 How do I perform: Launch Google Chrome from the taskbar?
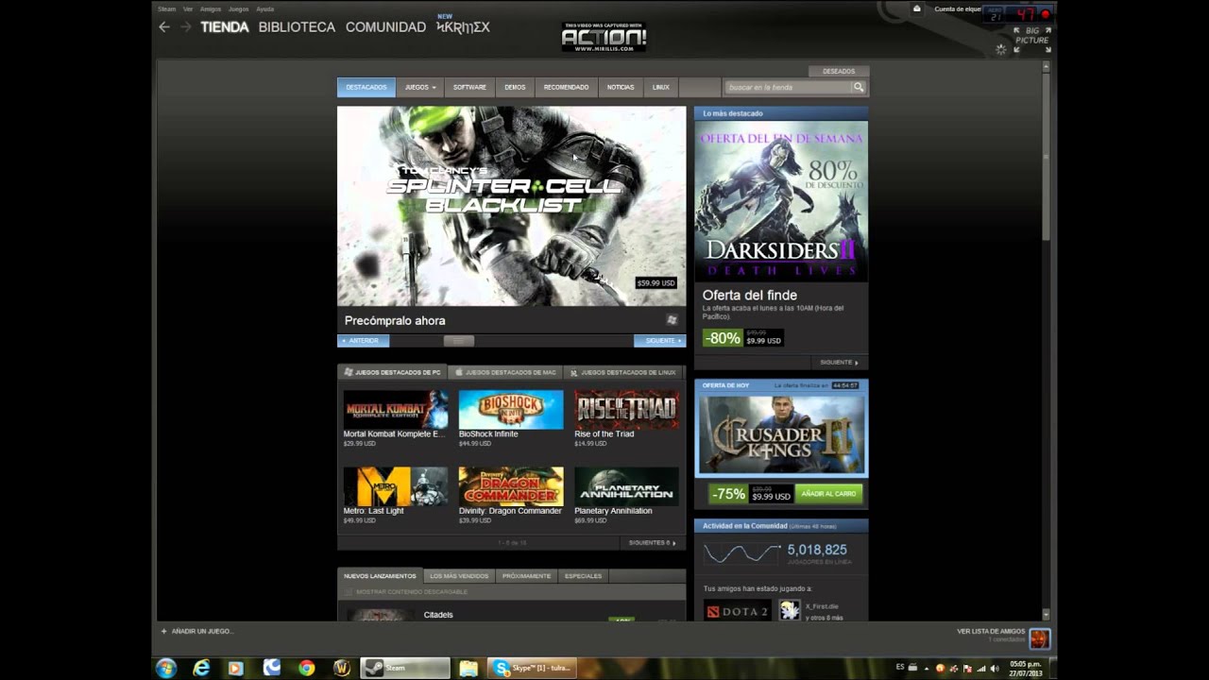(306, 668)
